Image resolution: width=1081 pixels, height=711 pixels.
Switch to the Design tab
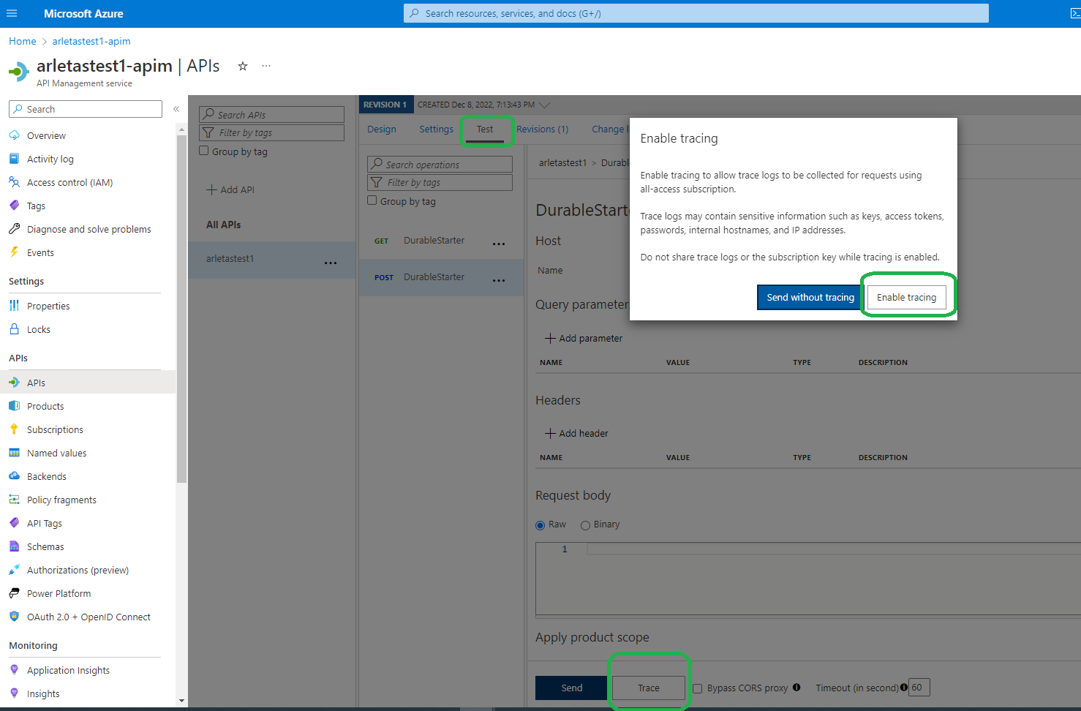coord(382,129)
